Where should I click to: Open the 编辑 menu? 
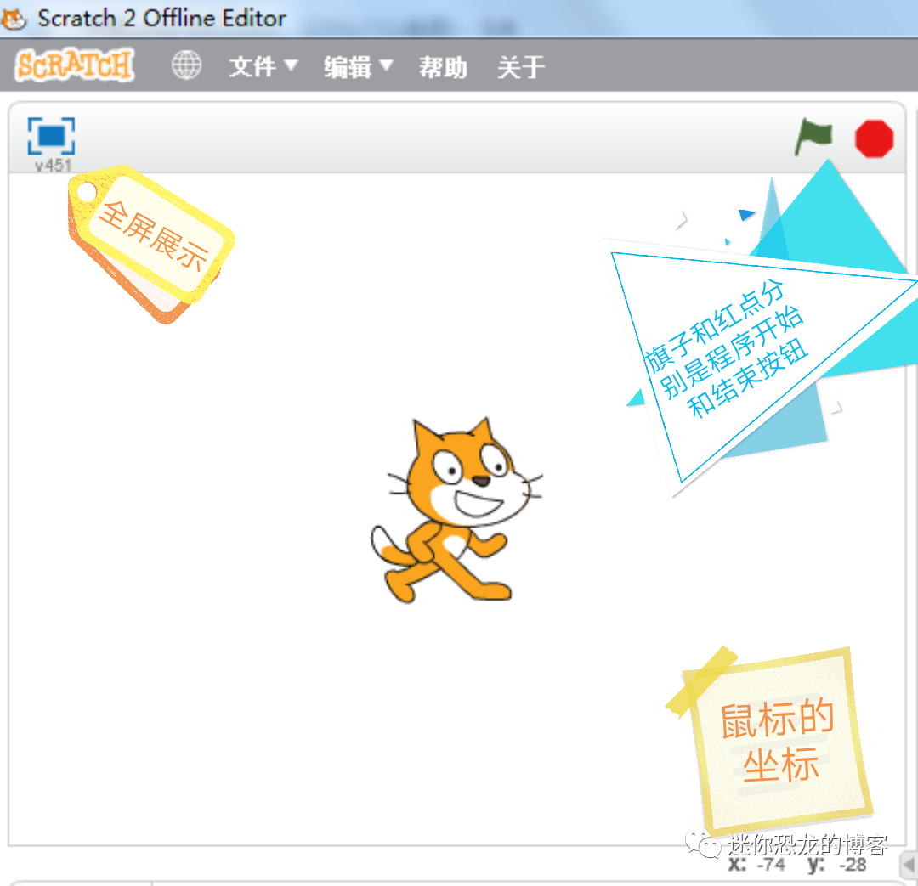(358, 66)
